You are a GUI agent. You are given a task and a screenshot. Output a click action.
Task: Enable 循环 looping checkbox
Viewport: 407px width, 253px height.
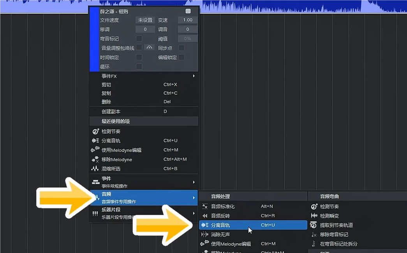(139, 67)
